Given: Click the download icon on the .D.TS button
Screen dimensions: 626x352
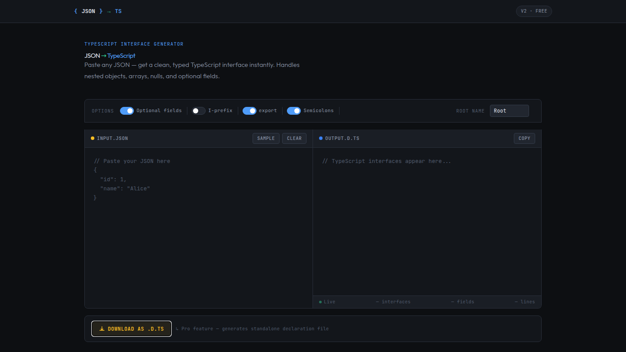Looking at the screenshot, I should pyautogui.click(x=102, y=329).
